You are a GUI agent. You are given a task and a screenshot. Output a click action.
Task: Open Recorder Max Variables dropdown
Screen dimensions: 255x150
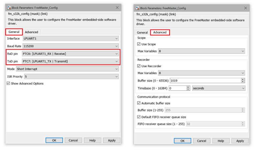coord(202,73)
